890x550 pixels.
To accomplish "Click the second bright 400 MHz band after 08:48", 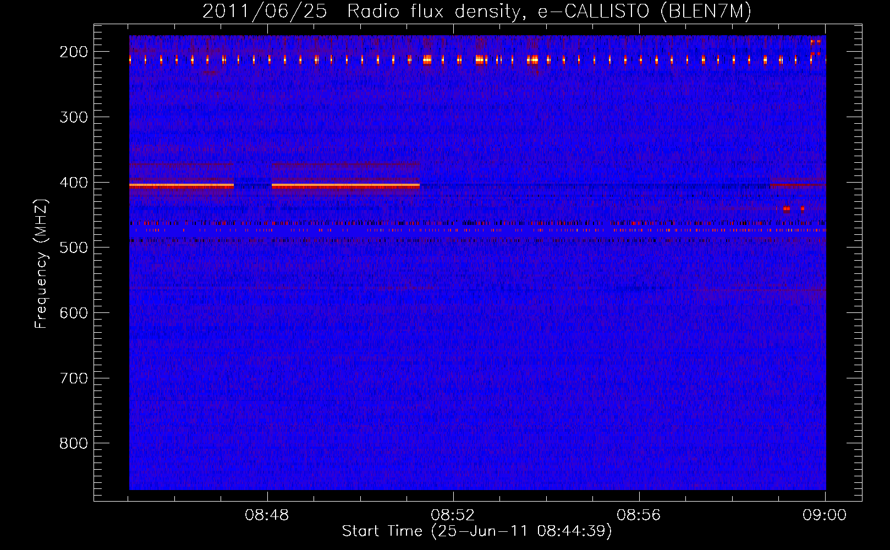I will pyautogui.click(x=345, y=186).
